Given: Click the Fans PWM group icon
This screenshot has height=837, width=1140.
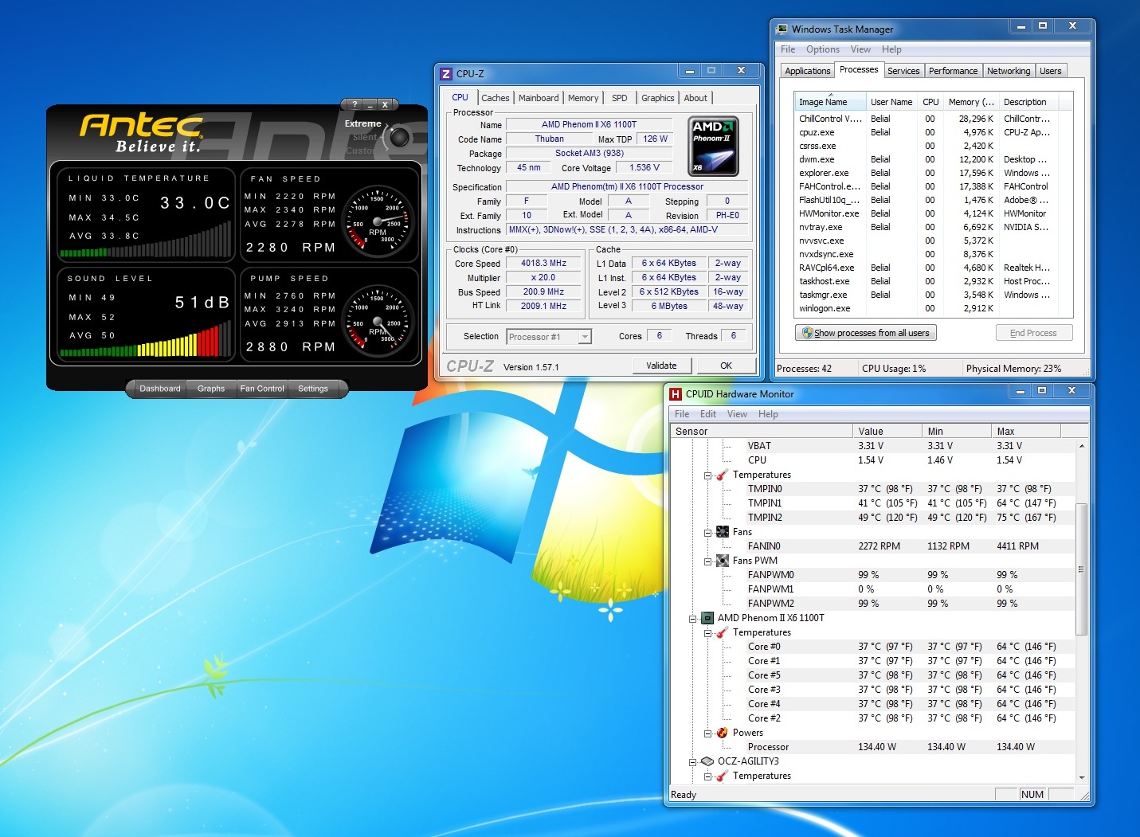Looking at the screenshot, I should (x=723, y=561).
